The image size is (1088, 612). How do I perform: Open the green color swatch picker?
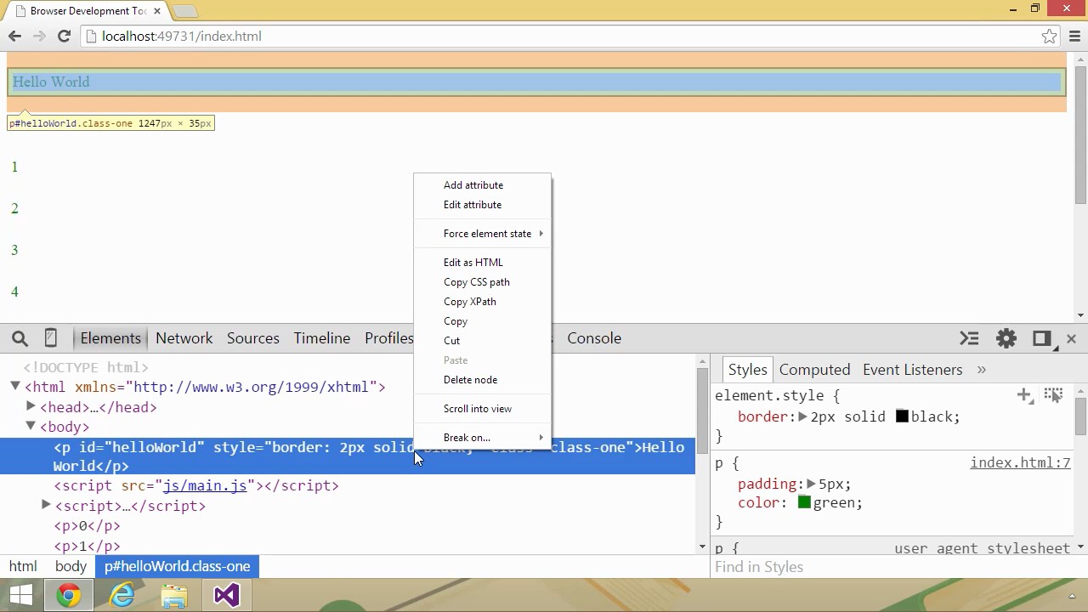804,503
